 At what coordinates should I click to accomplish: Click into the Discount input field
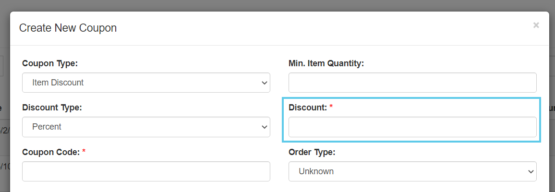coord(412,127)
